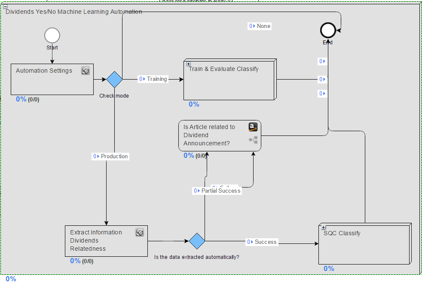Expand the Train & Evaluate Classify subprocess
The width and height of the screenshot is (422, 283).
(x=188, y=64)
